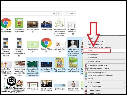Open Cast to Device menu entry
Viewport: 127px width, 95px height.
[x=94, y=62]
